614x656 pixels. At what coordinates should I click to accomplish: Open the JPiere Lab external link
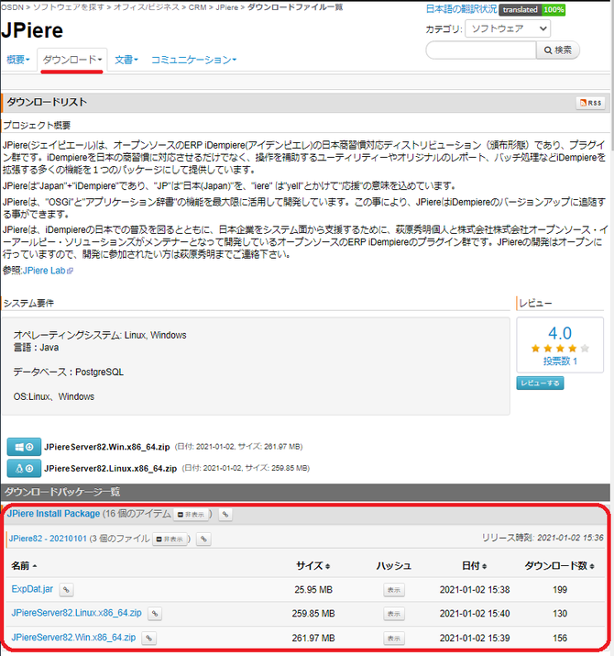coord(48,271)
